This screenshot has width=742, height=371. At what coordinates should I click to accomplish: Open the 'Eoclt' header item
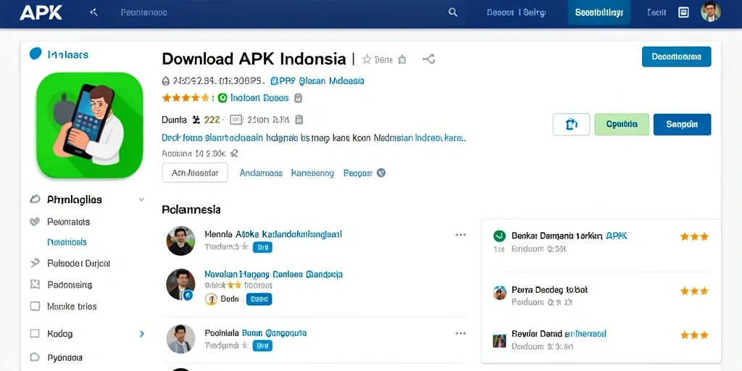pyautogui.click(x=656, y=13)
